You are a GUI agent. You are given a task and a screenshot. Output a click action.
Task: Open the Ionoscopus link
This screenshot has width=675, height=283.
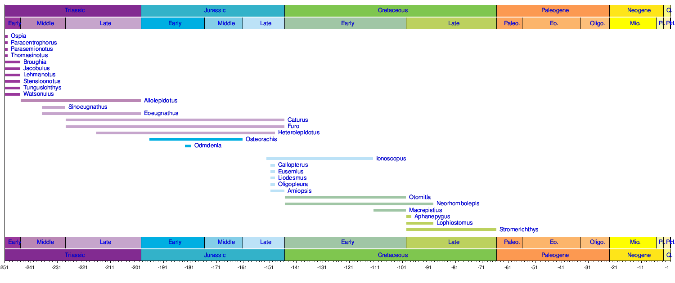click(x=391, y=159)
